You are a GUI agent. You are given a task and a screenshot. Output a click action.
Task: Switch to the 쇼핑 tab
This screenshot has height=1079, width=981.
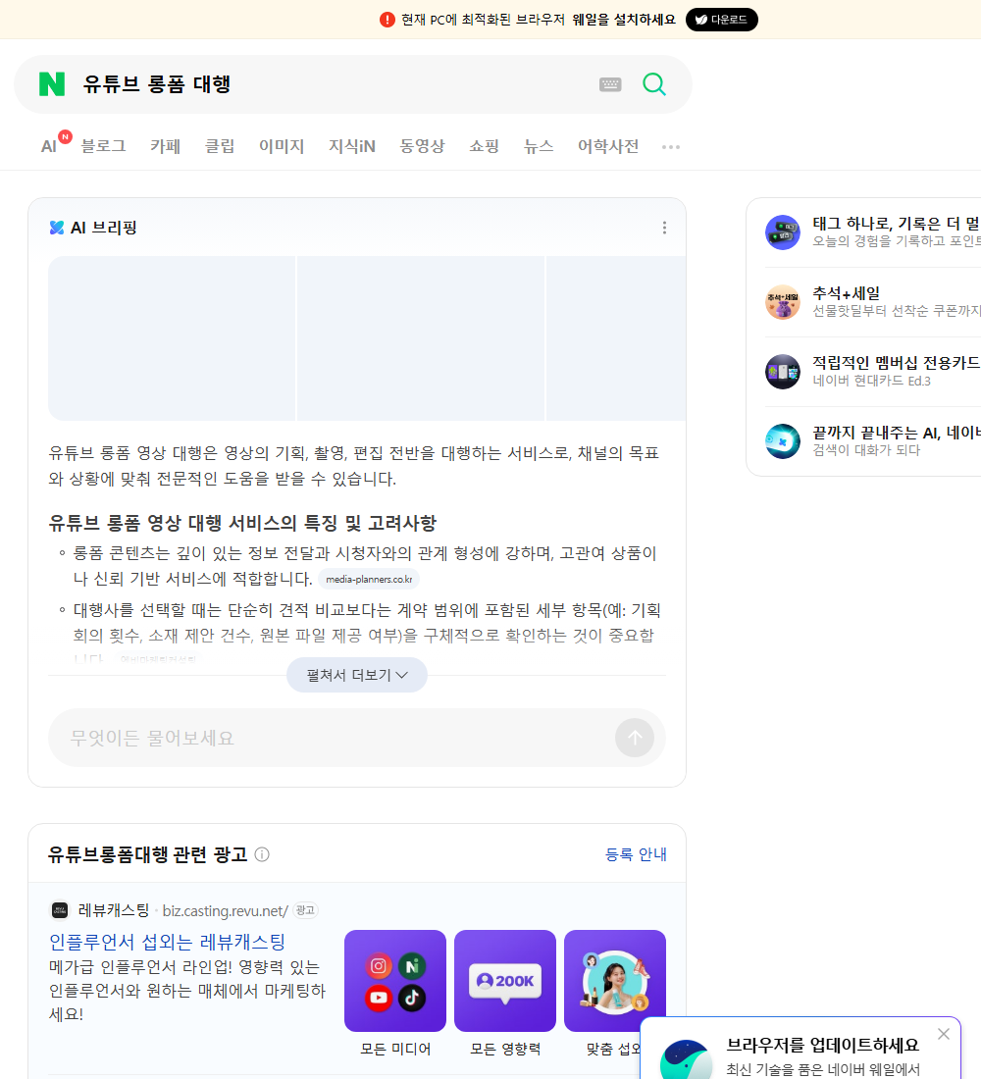(x=484, y=146)
